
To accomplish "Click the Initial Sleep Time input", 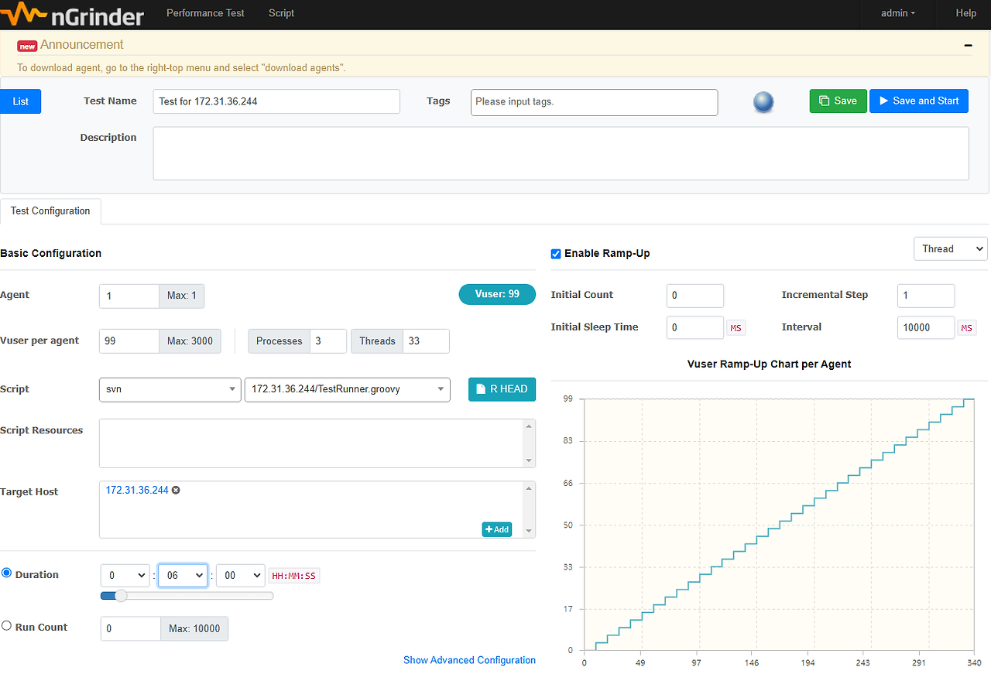I will 695,327.
